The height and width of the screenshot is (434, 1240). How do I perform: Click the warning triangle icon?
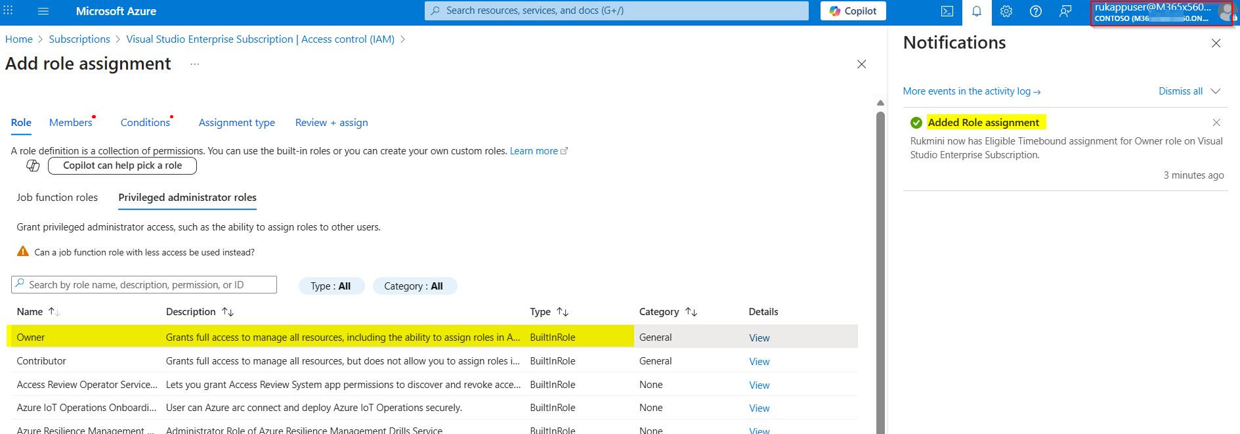click(23, 251)
